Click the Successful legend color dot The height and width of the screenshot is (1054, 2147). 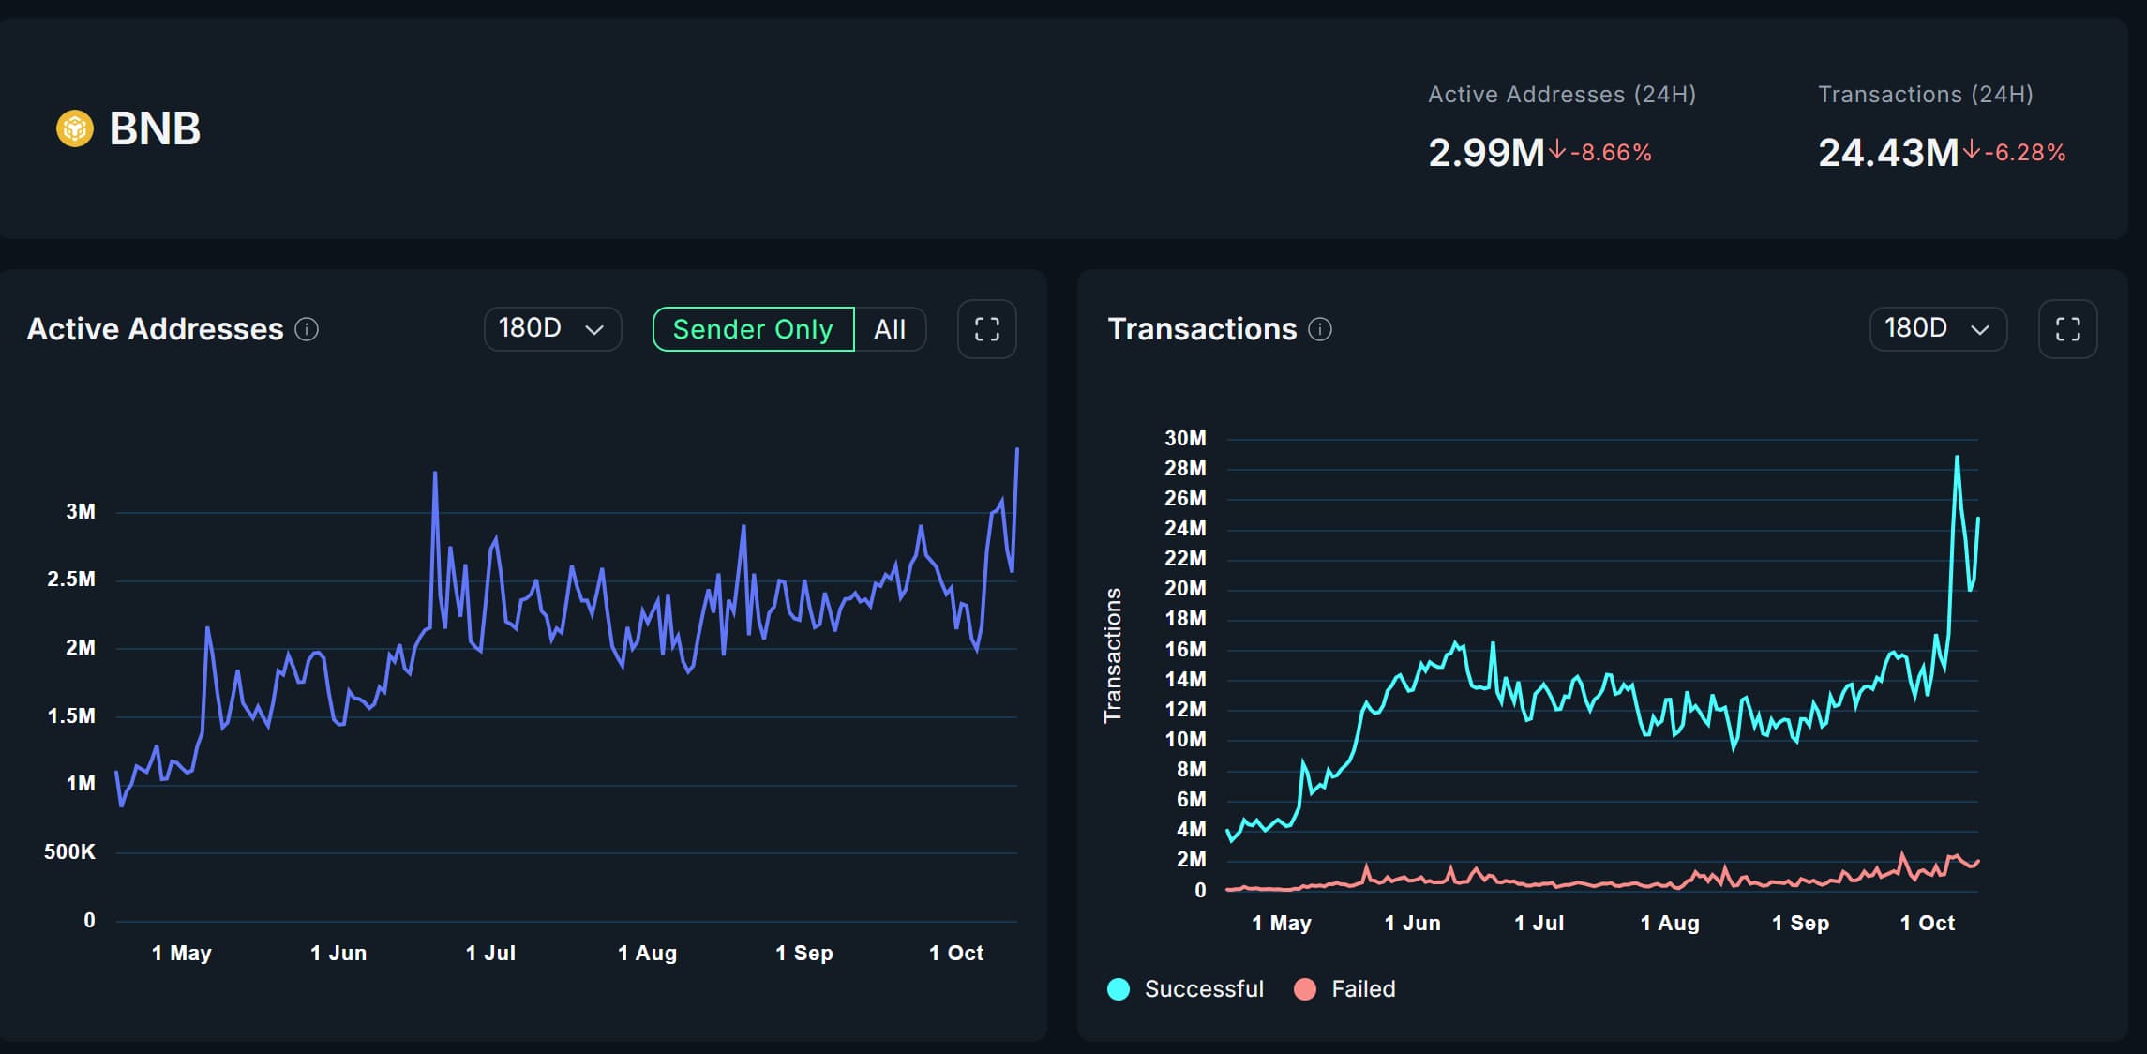(1119, 989)
